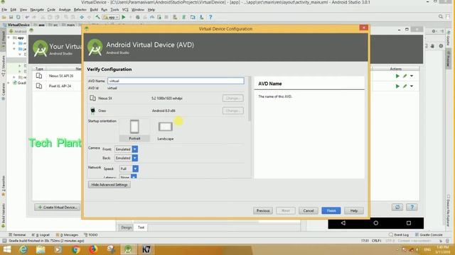The height and width of the screenshot is (255, 455).
Task: Expand the app node in project tree
Action: point(9,38)
